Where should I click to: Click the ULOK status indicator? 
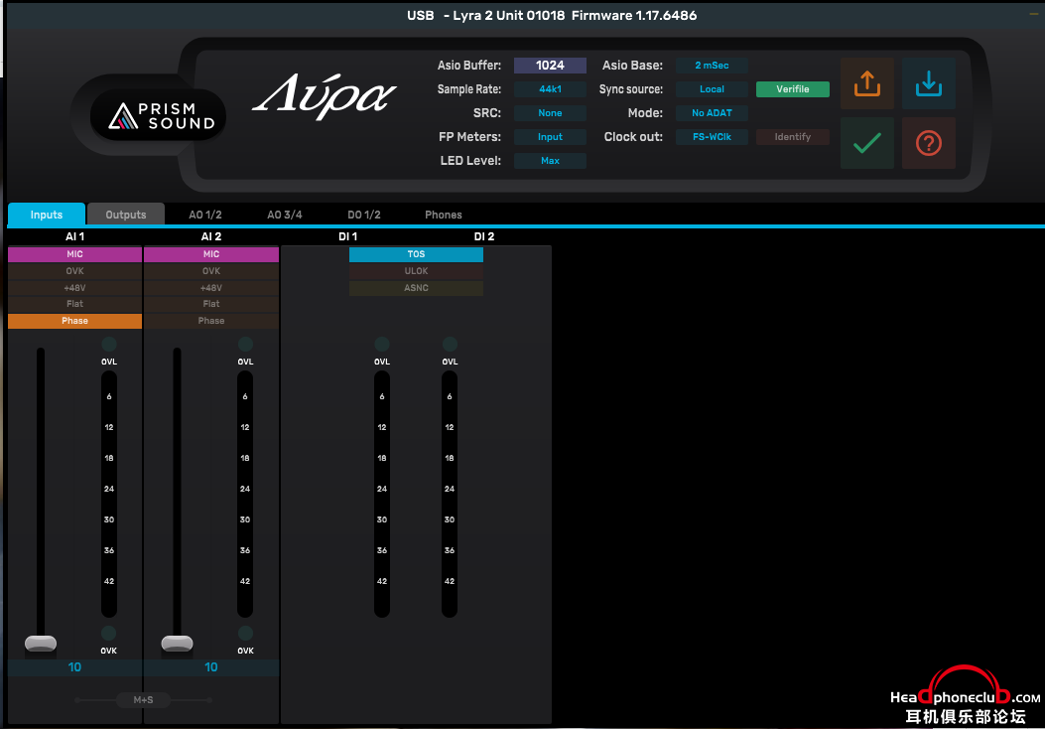point(416,271)
